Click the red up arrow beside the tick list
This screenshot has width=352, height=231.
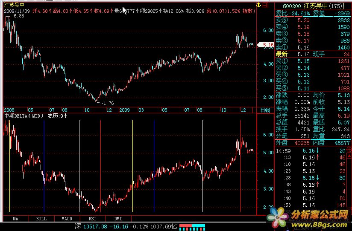(349, 156)
